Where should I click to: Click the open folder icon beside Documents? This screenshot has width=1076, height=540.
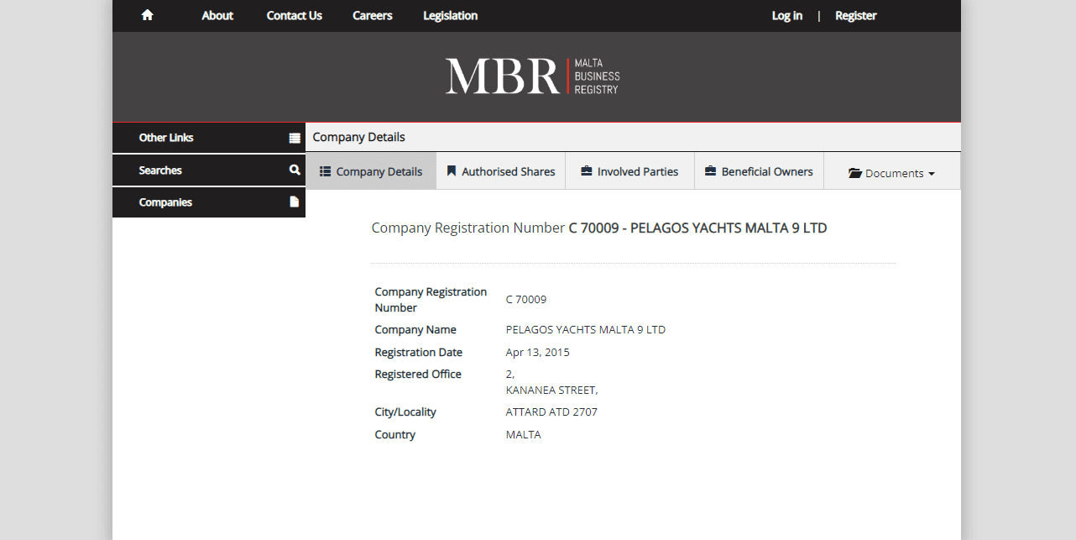click(855, 173)
